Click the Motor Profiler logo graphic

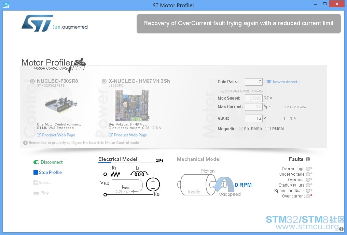[x=54, y=65]
